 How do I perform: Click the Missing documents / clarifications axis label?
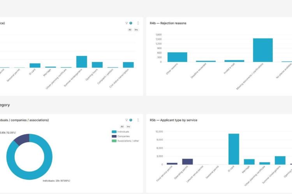(x=250, y=76)
